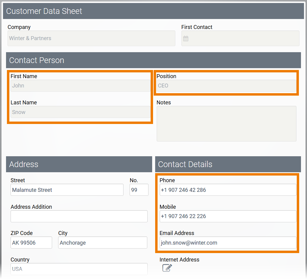307x279 pixels.
Task: Select the Mobile number field
Action: tap(228, 216)
